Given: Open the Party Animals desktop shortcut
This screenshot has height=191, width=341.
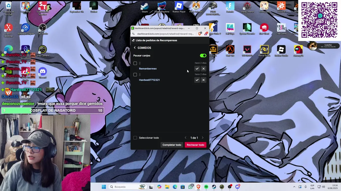Looking at the screenshot, I should coord(196,7).
